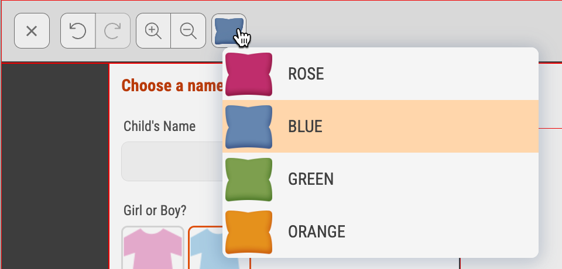This screenshot has height=269, width=562.
Task: Close the editor with the X button
Action: coord(32,31)
